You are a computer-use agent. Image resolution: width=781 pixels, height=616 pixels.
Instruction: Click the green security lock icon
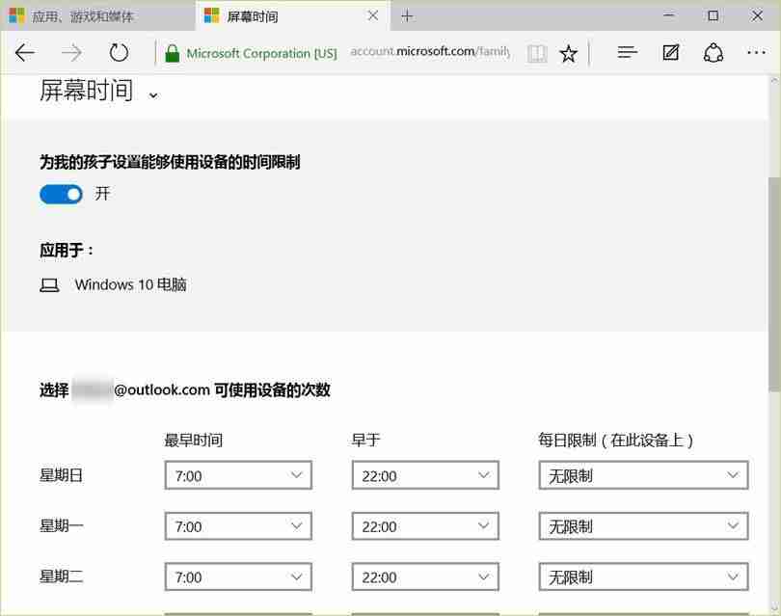(172, 53)
